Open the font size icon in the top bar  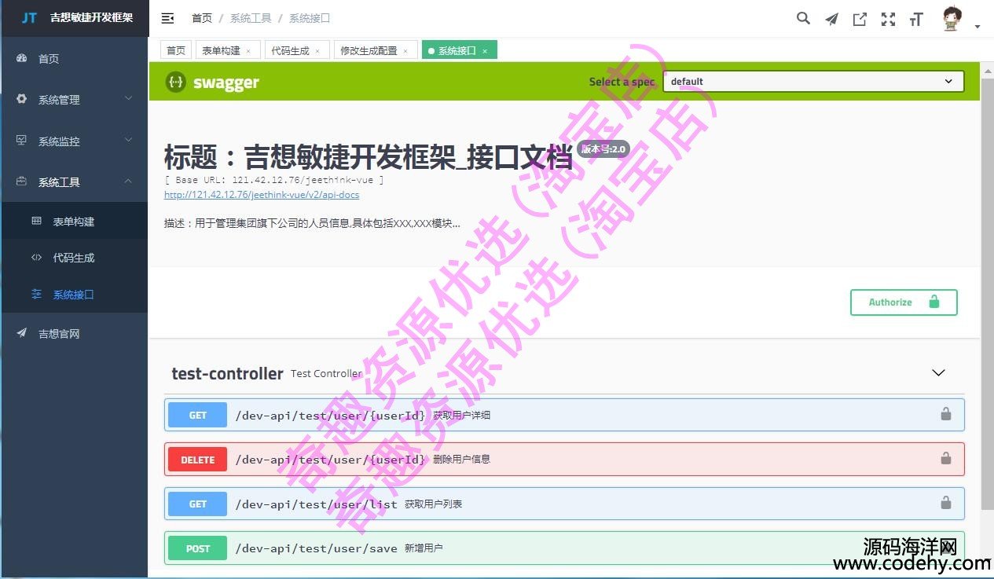coord(916,19)
